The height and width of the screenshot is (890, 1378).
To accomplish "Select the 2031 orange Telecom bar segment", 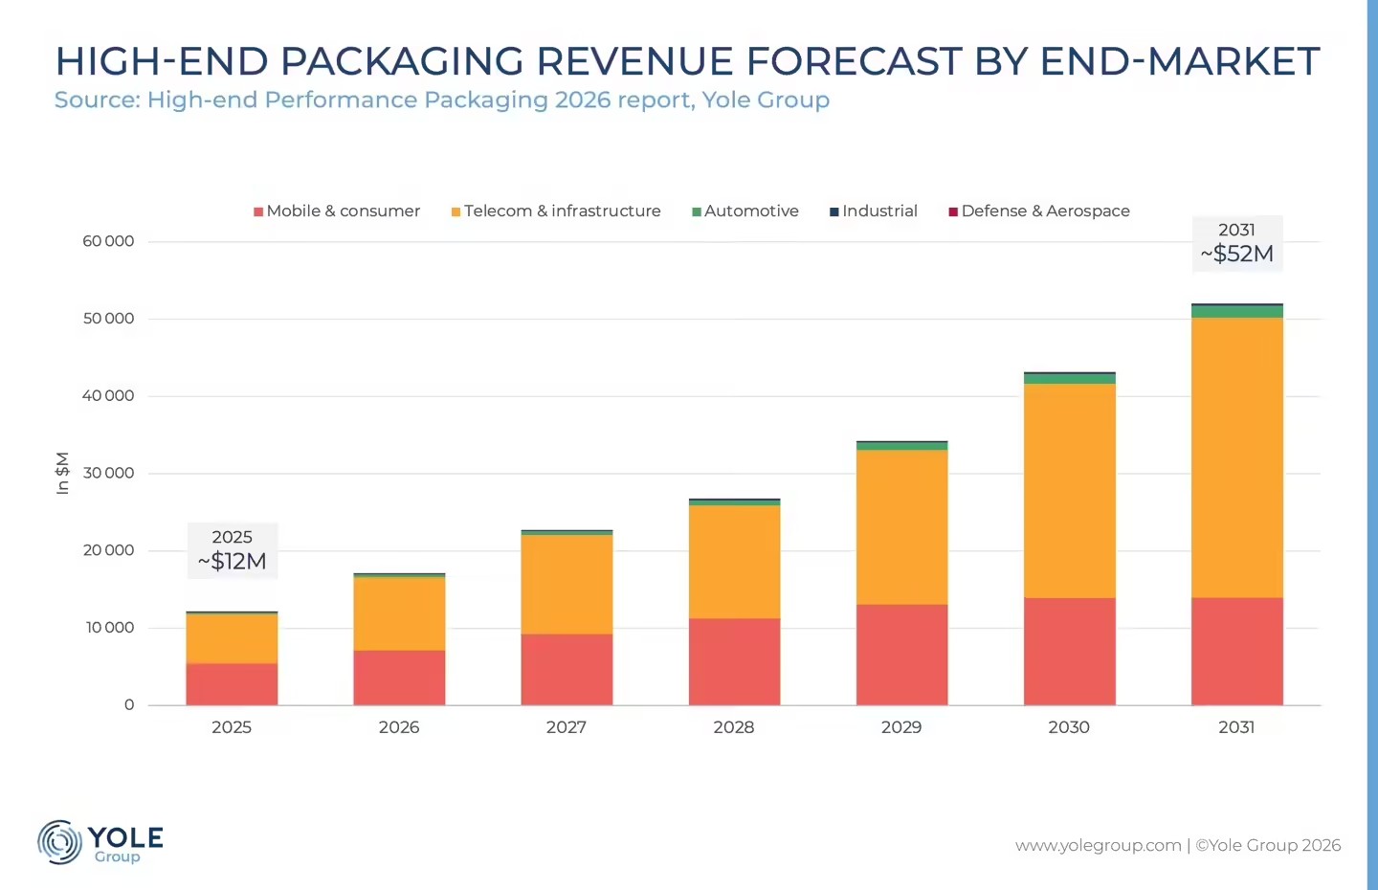I will (x=1236, y=457).
